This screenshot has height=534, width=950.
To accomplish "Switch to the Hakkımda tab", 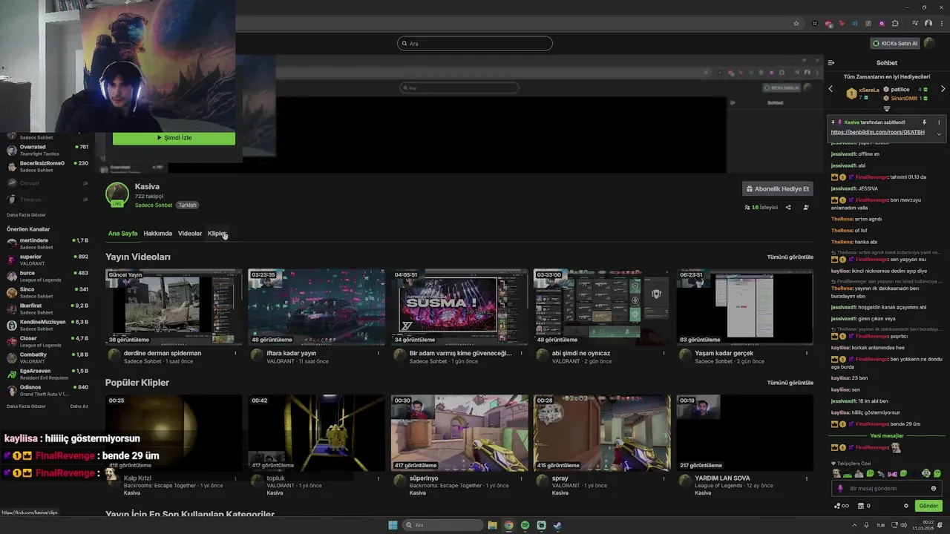I will coord(157,234).
